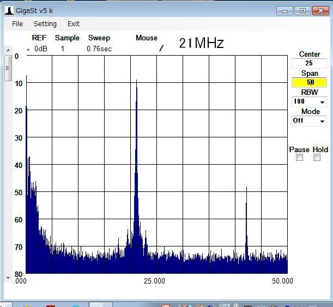Open the Setting menu
The height and width of the screenshot is (307, 333).
[45, 24]
